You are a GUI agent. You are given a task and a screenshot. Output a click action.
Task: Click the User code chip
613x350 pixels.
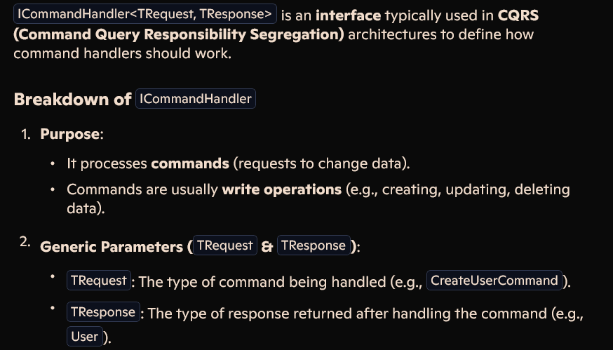(x=85, y=336)
